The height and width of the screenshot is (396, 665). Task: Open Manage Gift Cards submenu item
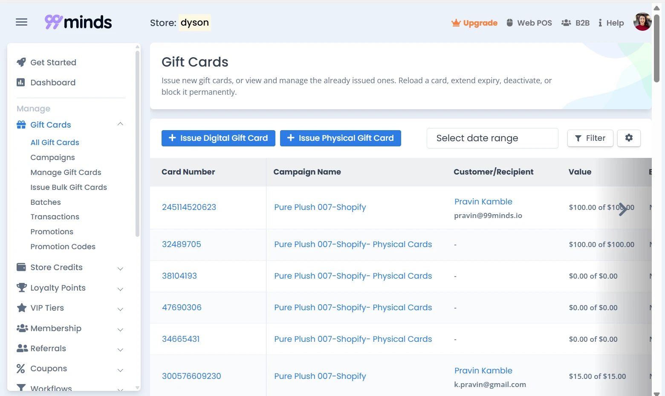[66, 172]
